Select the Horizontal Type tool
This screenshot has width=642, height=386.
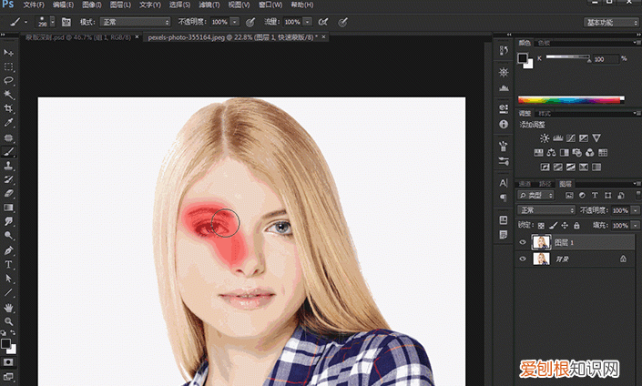(x=8, y=264)
